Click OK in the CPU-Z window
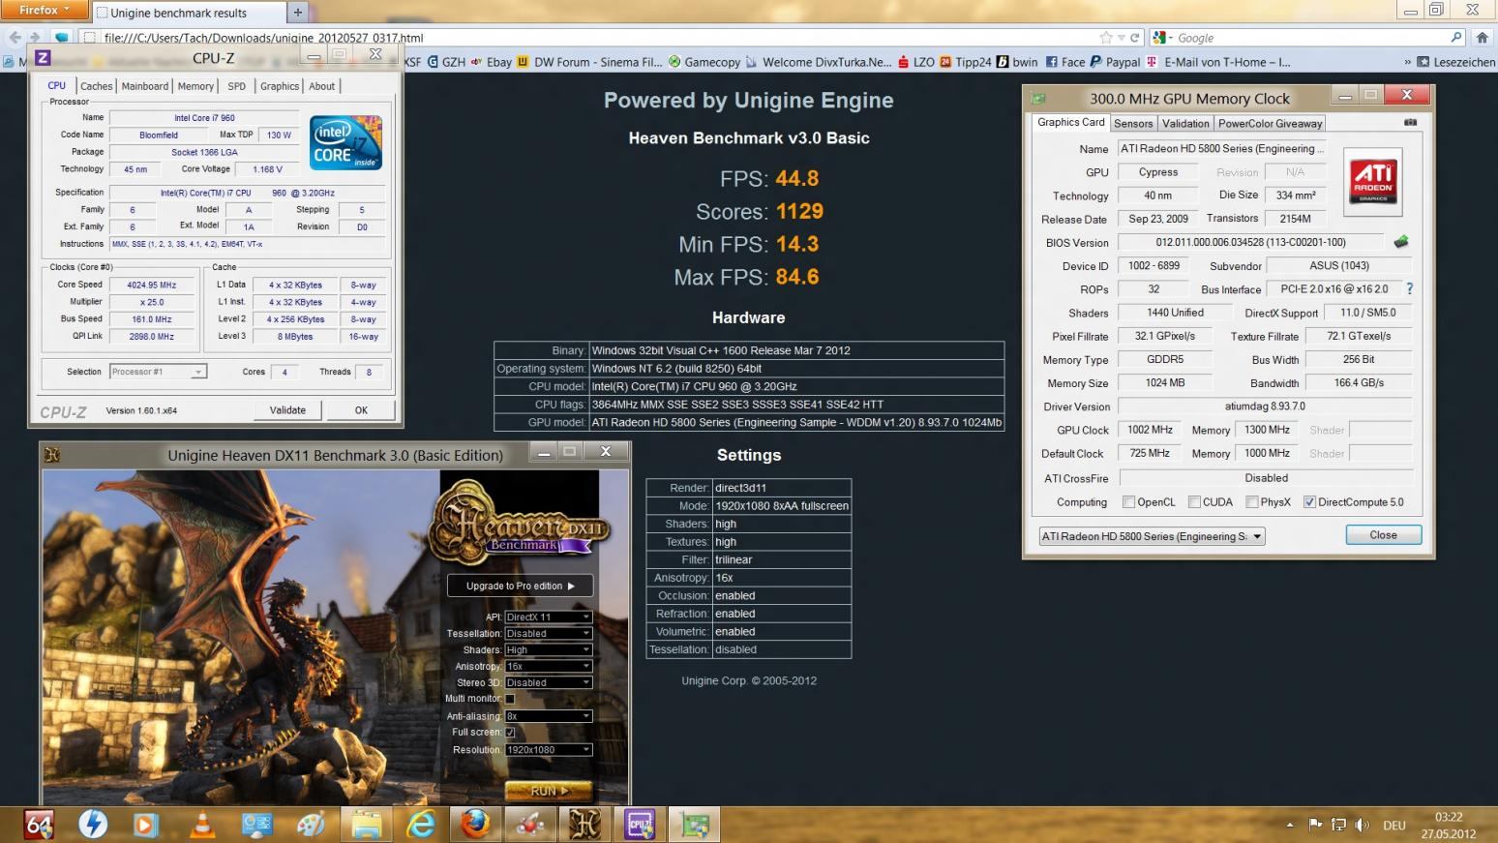 361,410
